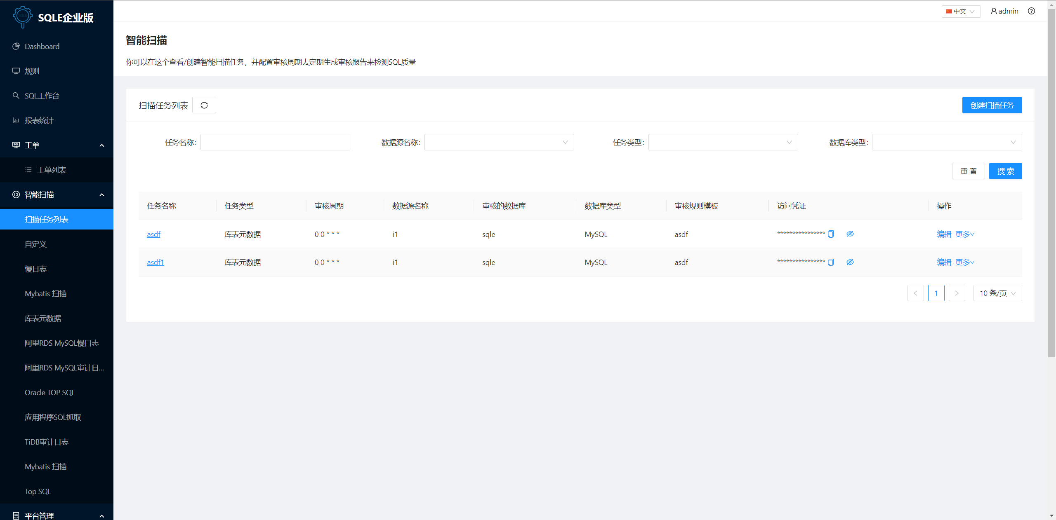Select TiDB审计日志 in the sidebar
This screenshot has height=520, width=1056.
click(x=57, y=442)
